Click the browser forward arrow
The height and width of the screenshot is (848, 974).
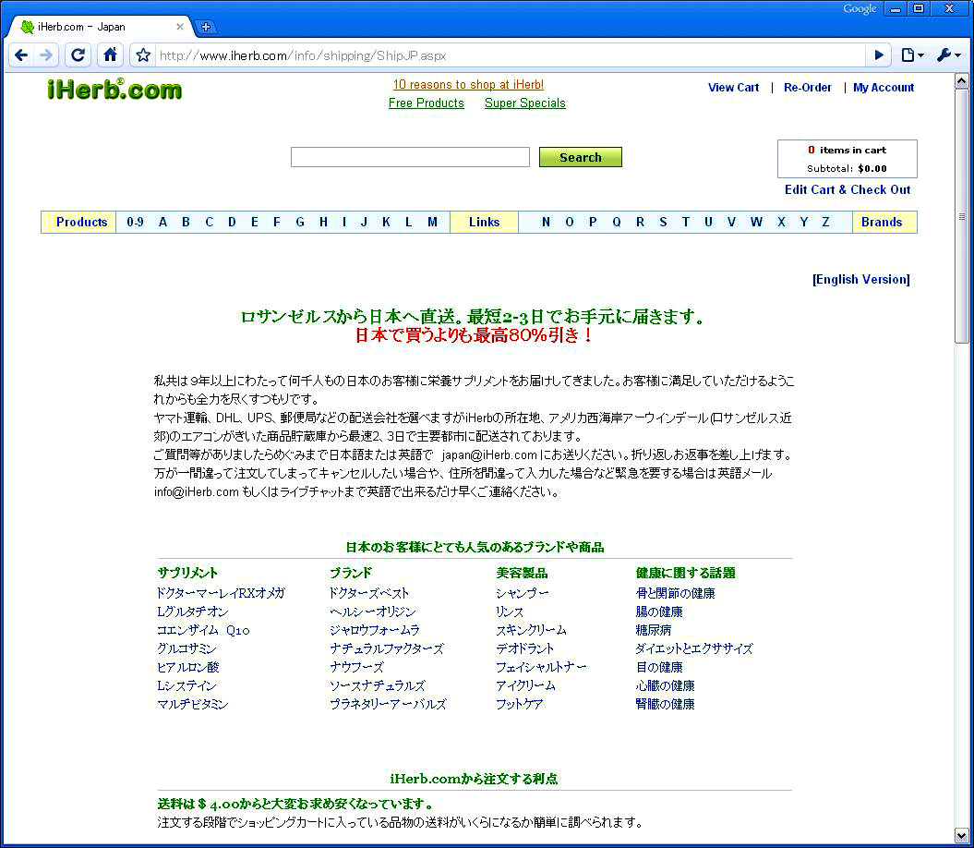46,55
